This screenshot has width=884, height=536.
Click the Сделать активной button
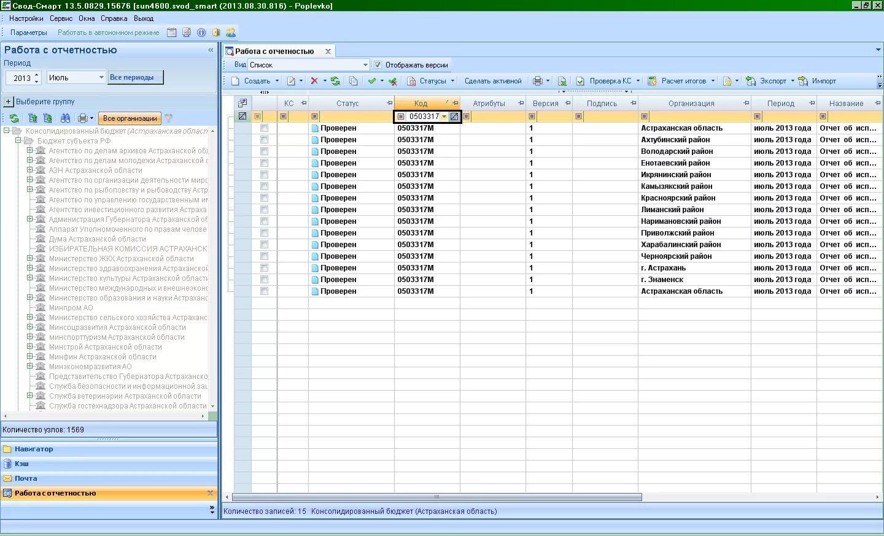[493, 81]
